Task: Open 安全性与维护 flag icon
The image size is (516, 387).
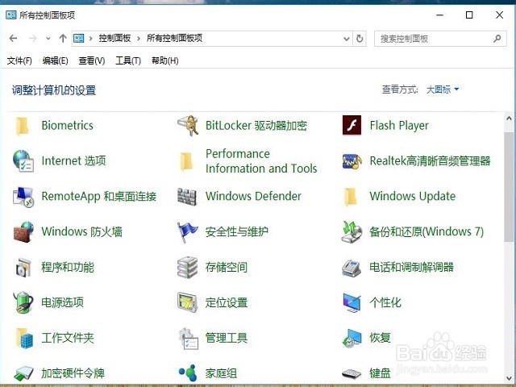Action: click(187, 232)
